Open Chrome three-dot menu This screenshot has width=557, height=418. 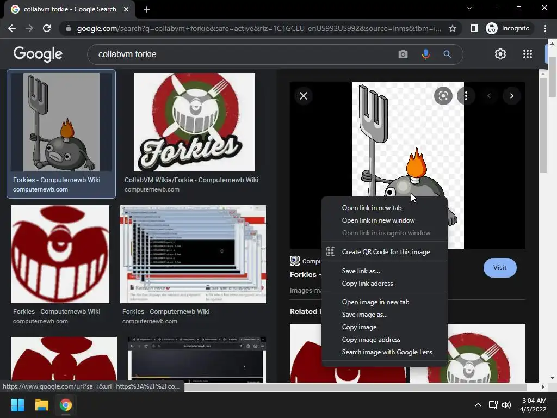pyautogui.click(x=545, y=28)
